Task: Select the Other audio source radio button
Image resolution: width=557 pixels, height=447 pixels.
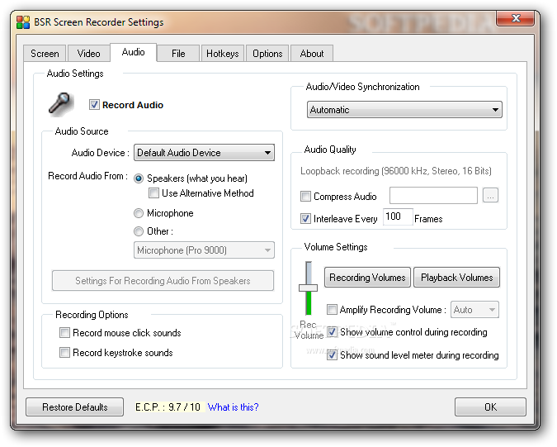Action: coord(139,231)
